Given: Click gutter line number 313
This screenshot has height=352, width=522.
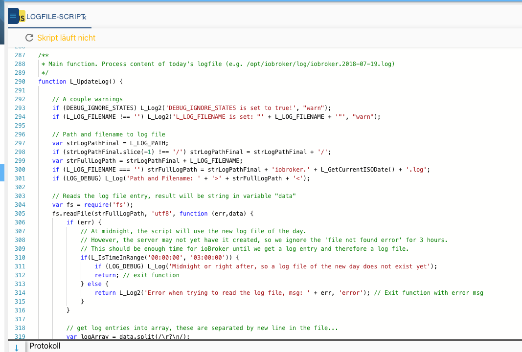Looking at the screenshot, I should click(20, 284).
